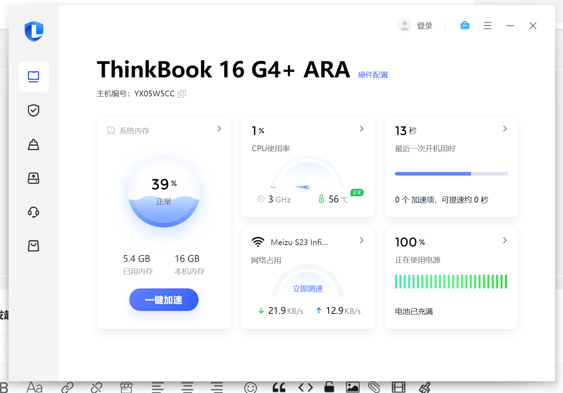563x393 pixels.
Task: Align text right in background editor
Action: click(x=217, y=387)
